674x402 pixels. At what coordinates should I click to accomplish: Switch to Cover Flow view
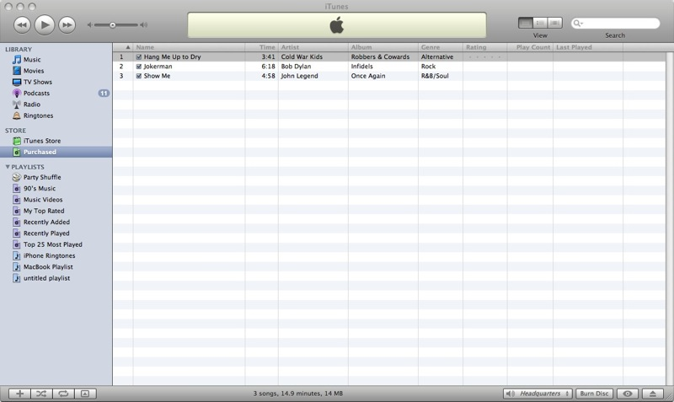pyautogui.click(x=555, y=23)
